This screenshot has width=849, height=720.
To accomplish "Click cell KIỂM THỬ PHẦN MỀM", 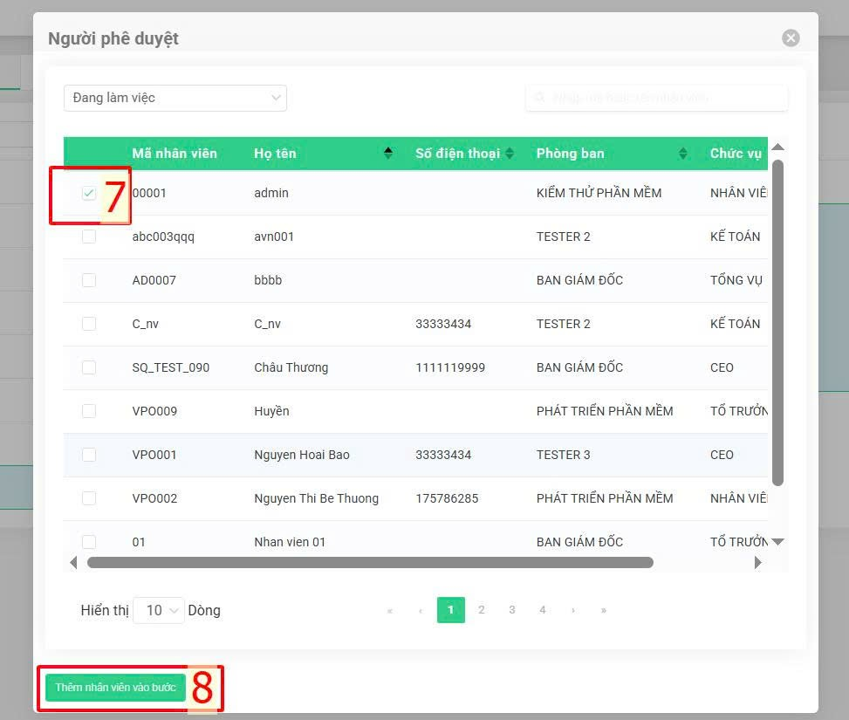I will [x=599, y=193].
